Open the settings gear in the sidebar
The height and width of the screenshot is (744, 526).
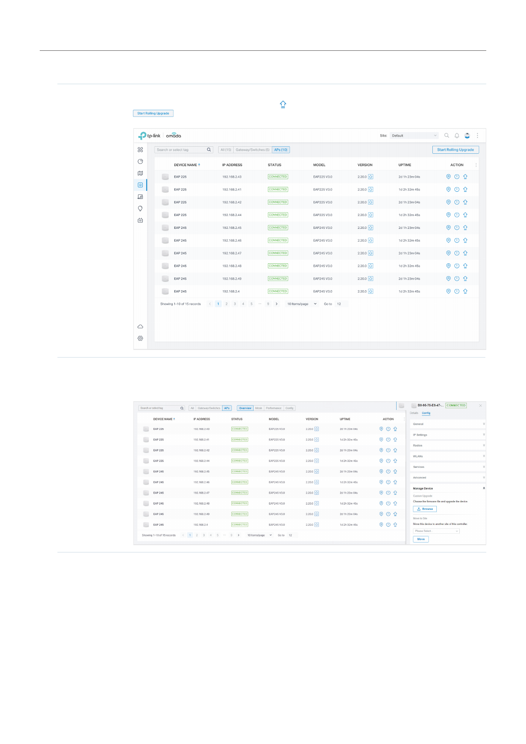tap(140, 338)
